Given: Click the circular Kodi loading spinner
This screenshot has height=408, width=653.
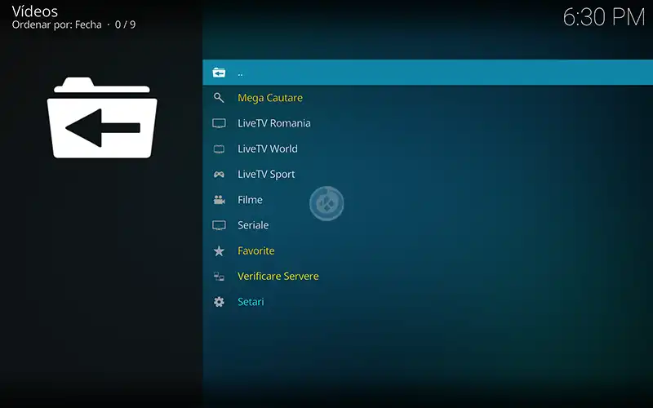Looking at the screenshot, I should coord(326,203).
